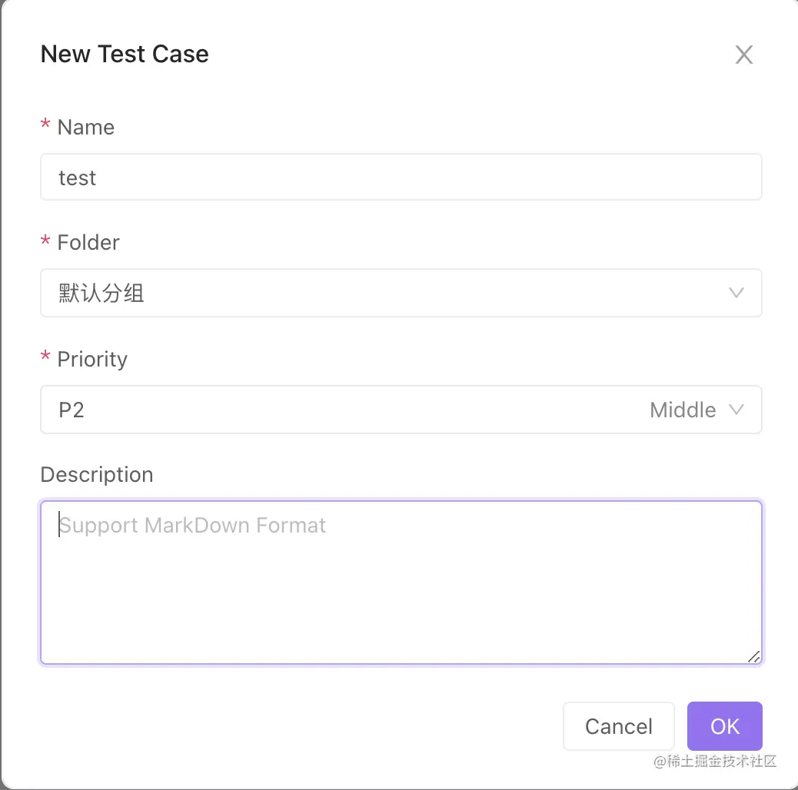Confirm with the OK button

724,726
